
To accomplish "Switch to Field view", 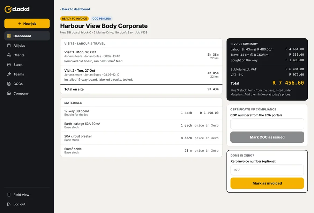I will click(x=27, y=195).
